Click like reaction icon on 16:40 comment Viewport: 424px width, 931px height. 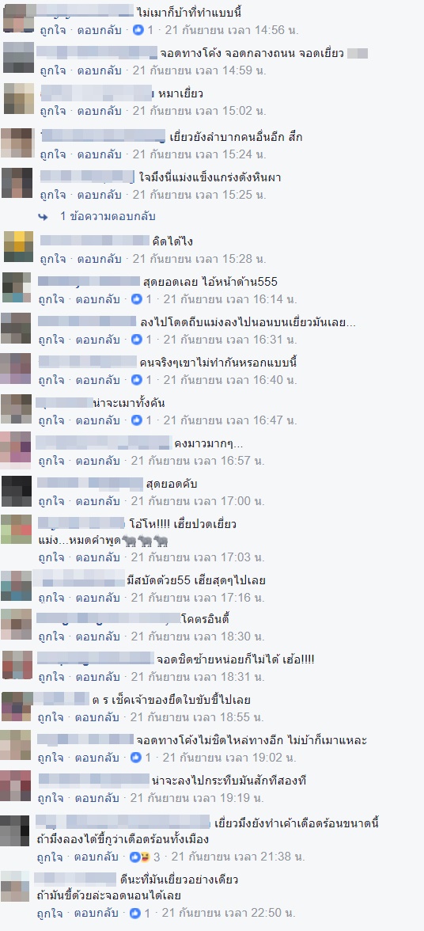pos(137,380)
